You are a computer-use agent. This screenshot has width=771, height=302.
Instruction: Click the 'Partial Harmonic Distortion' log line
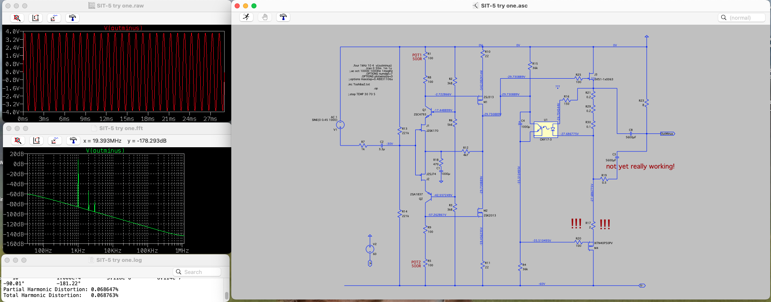61,289
